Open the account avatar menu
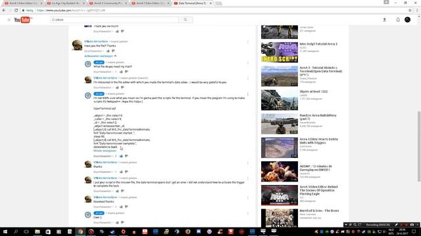Screen dimensions: 421x236 tap(407, 20)
